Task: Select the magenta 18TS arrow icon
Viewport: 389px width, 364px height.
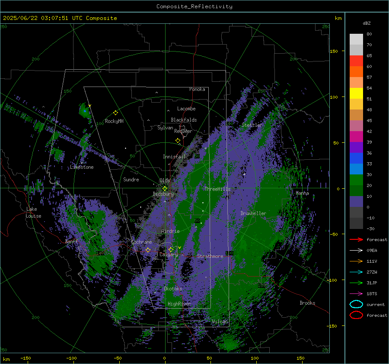Action: pos(356,294)
